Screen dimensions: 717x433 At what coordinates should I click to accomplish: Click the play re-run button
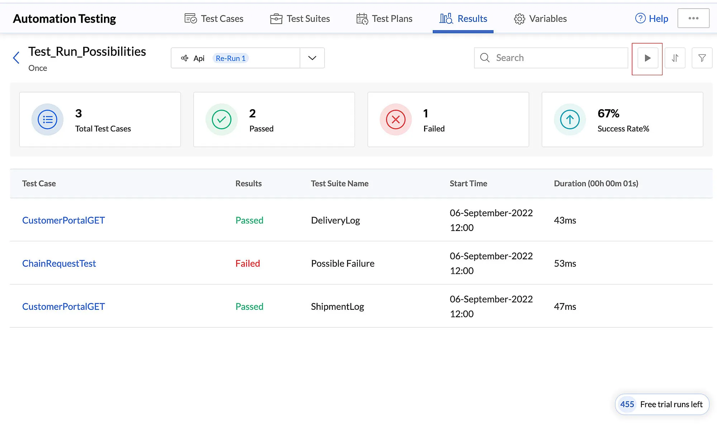coord(647,58)
